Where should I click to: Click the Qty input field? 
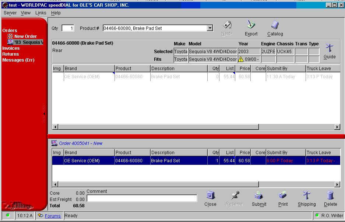[x=68, y=28]
